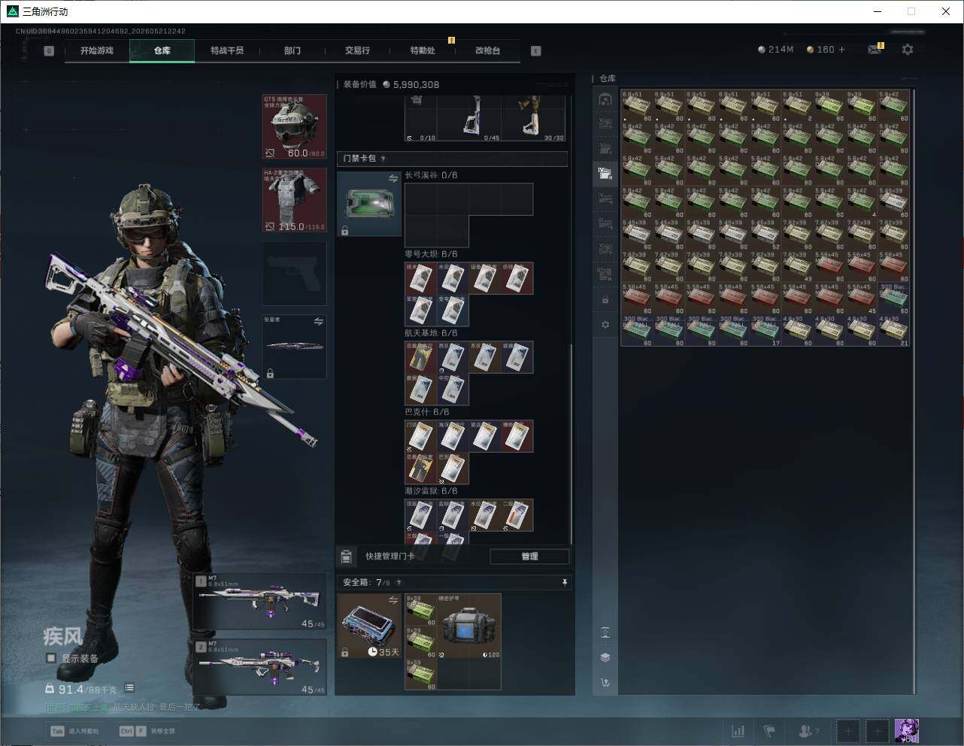The width and height of the screenshot is (964, 746).
Task: Open the help icon beside 门禁卡包
Action: pyautogui.click(x=383, y=159)
